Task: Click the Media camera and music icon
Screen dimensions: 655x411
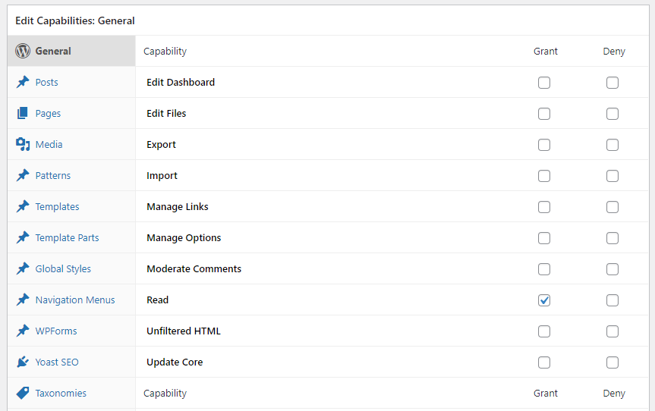Action: [23, 144]
